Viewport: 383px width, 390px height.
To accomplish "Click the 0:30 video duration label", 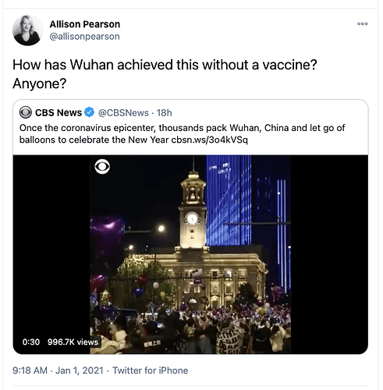I will [x=31, y=342].
